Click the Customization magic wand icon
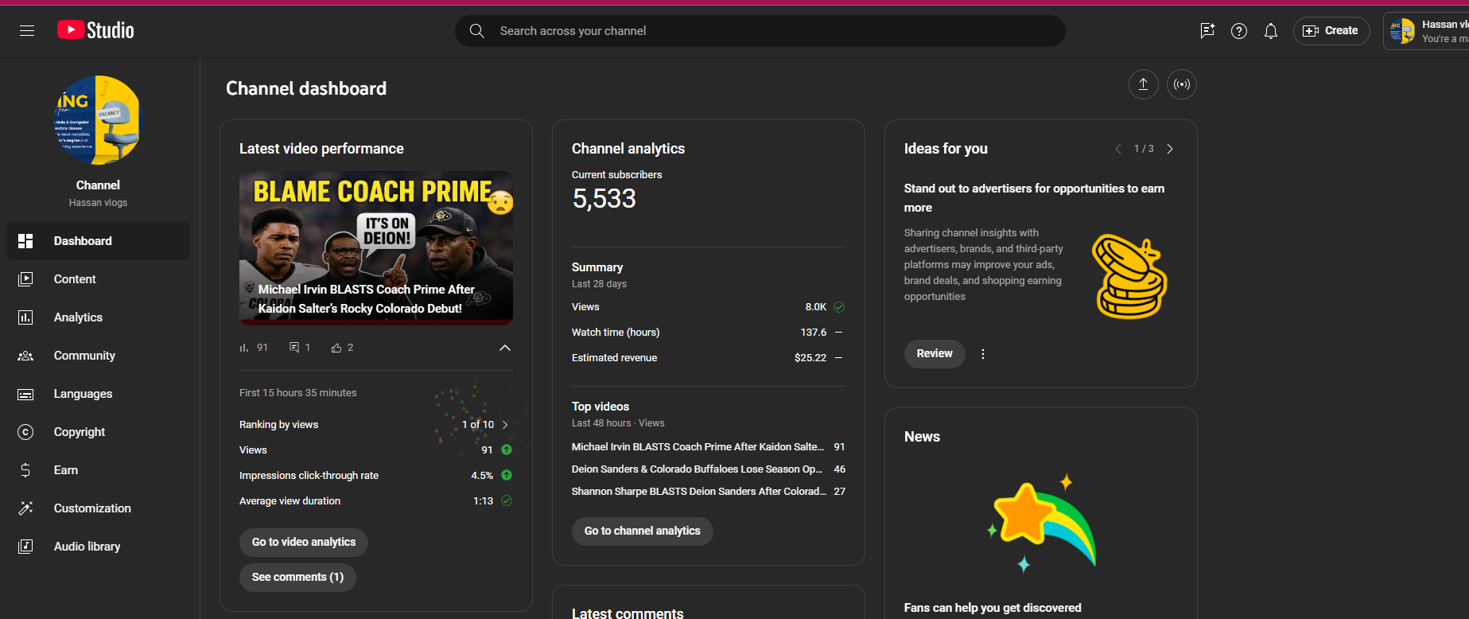The image size is (1469, 619). [25, 508]
